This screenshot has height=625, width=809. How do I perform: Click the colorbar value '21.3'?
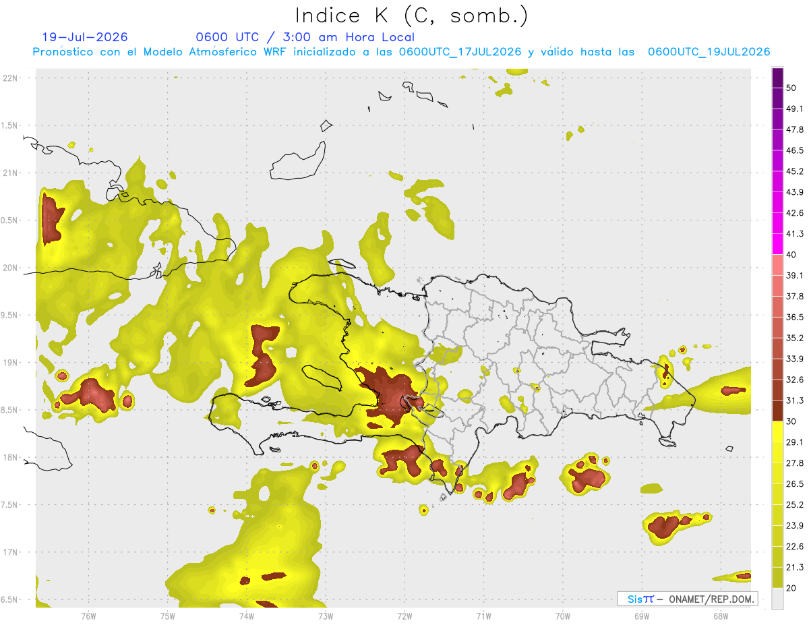click(x=795, y=568)
